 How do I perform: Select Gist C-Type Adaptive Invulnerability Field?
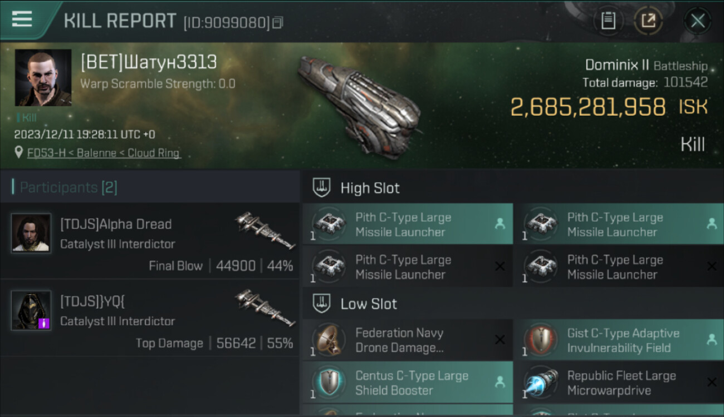tap(619, 340)
